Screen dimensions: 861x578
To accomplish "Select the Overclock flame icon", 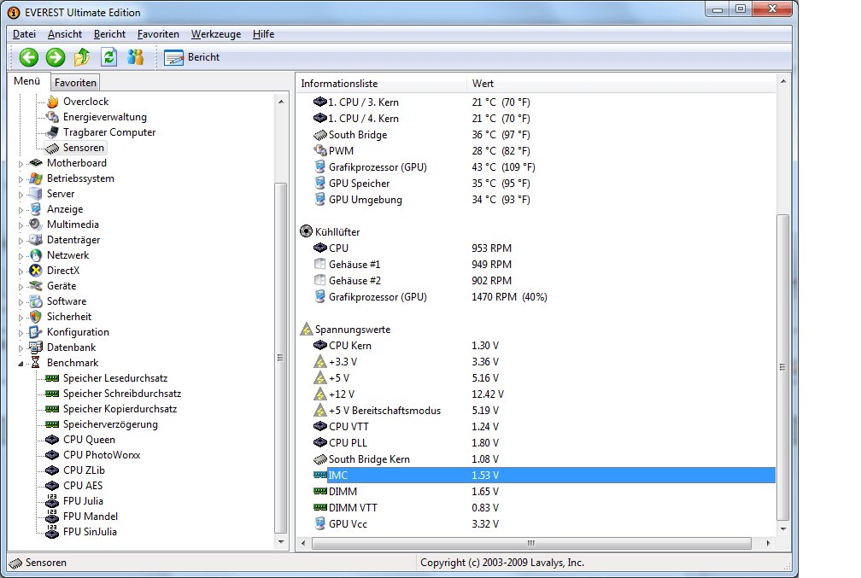I will (53, 102).
